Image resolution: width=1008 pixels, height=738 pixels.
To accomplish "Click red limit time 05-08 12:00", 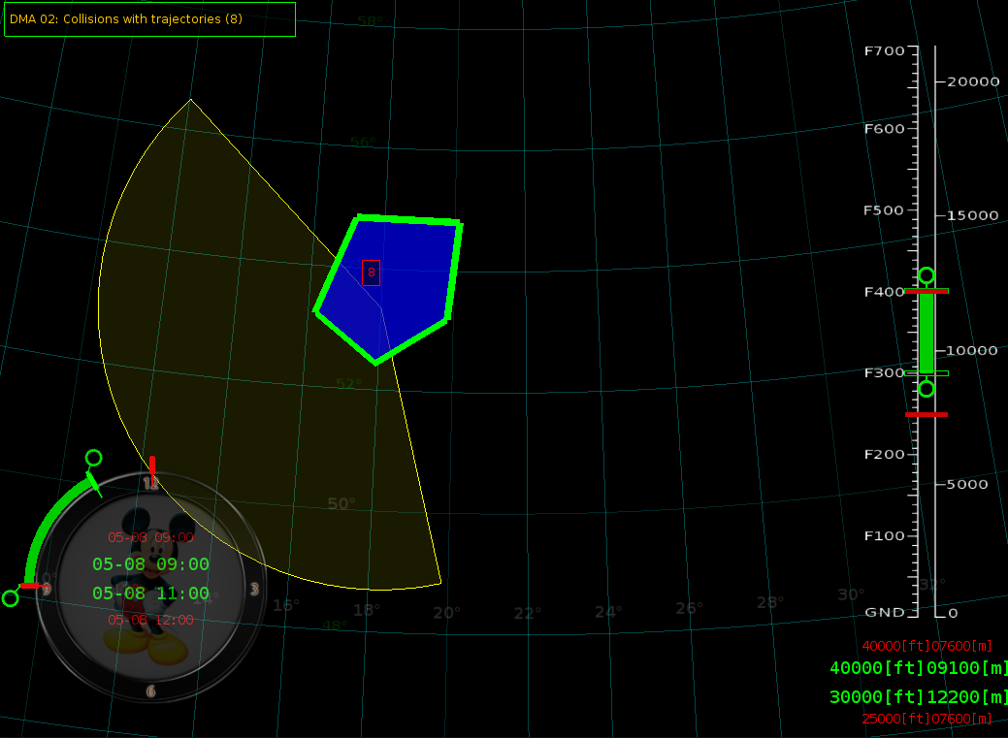I will click(x=150, y=620).
